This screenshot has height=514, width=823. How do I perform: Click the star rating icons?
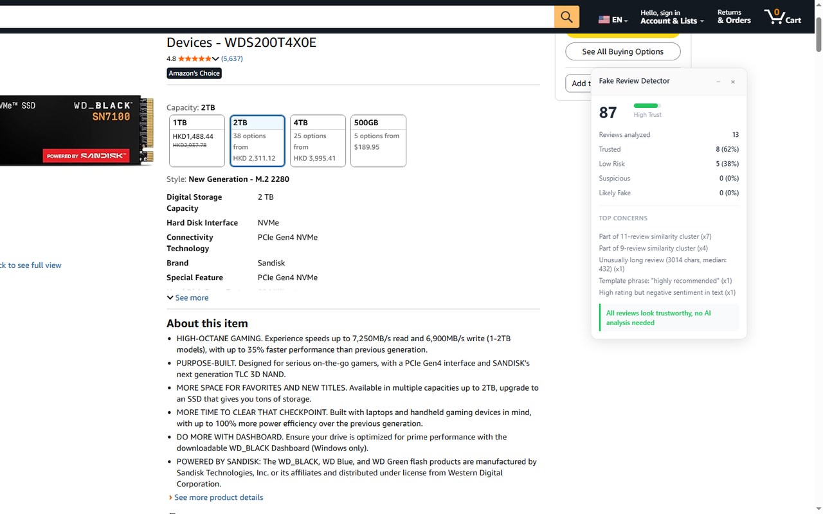click(x=194, y=58)
